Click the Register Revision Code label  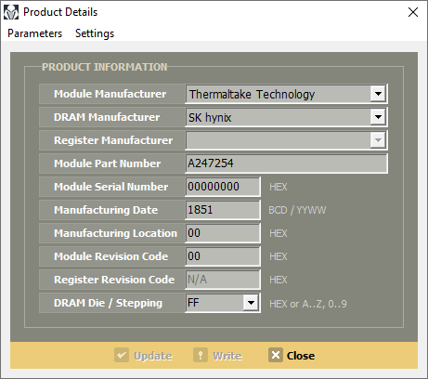pos(114,280)
